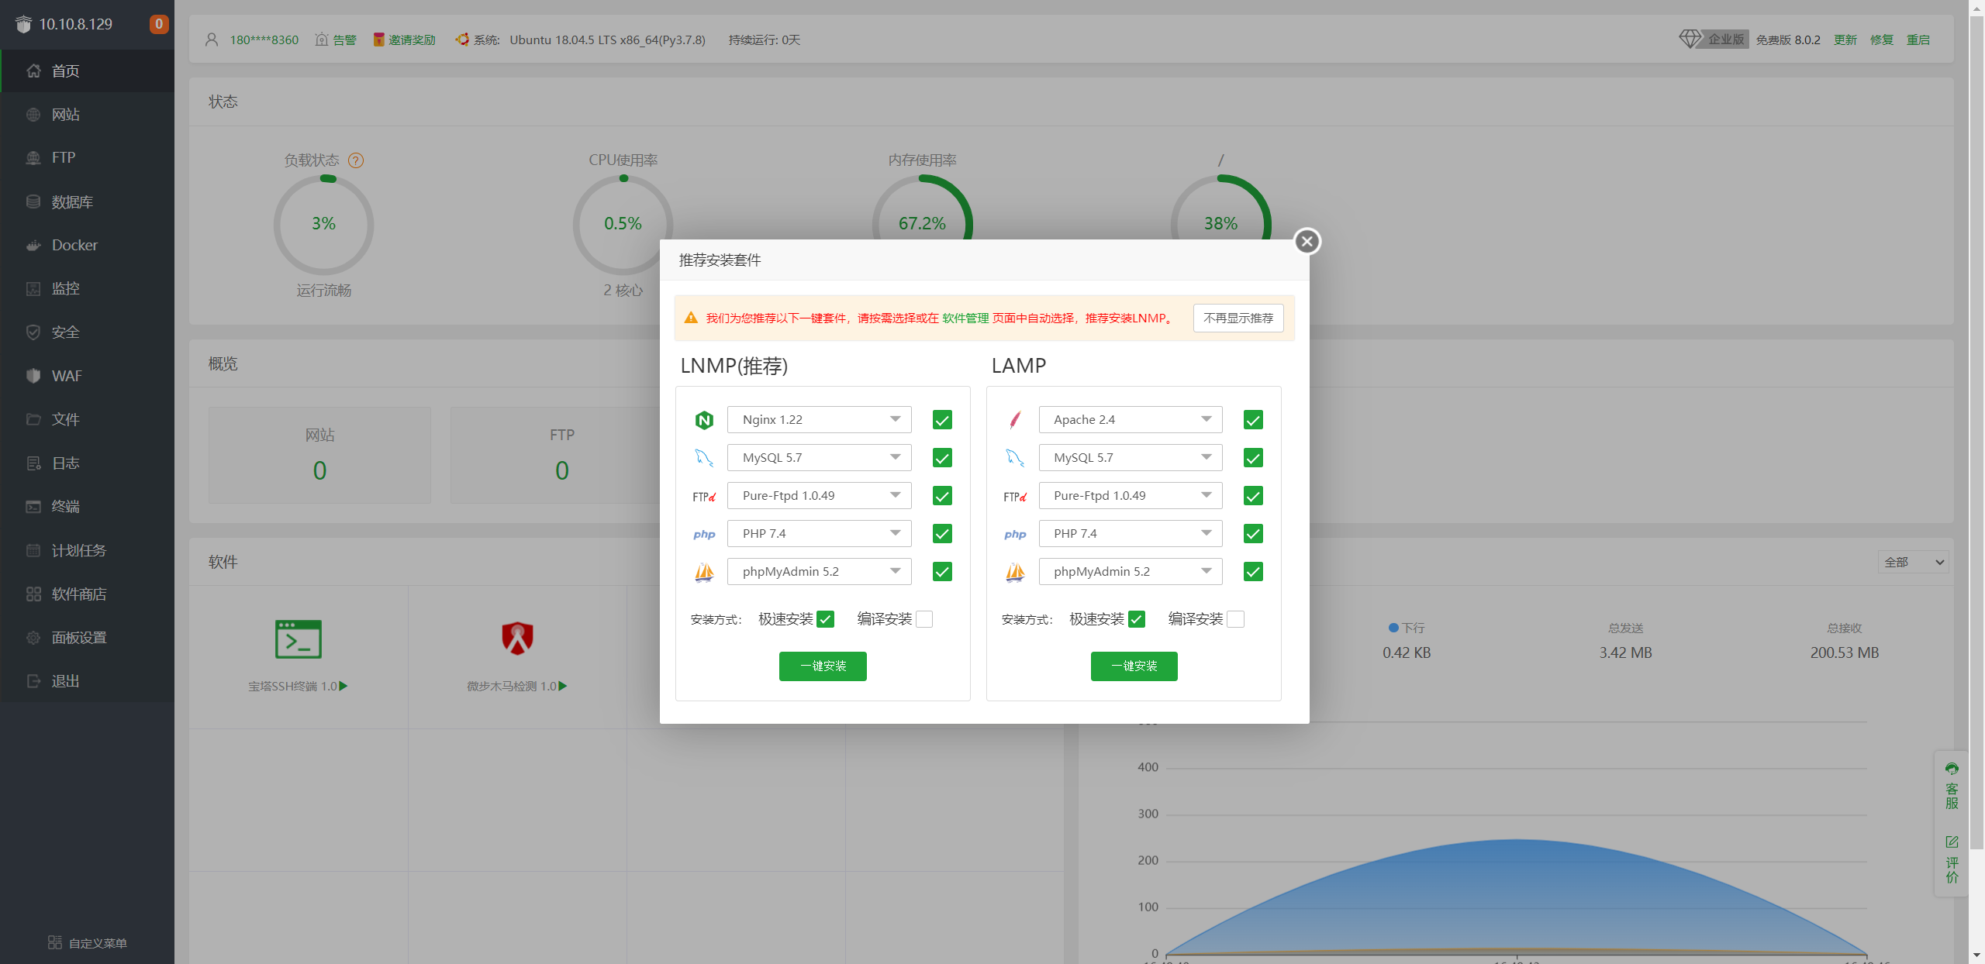Open the 宝塔SSH终端 terminal icon
Image resolution: width=1985 pixels, height=964 pixels.
(x=298, y=639)
